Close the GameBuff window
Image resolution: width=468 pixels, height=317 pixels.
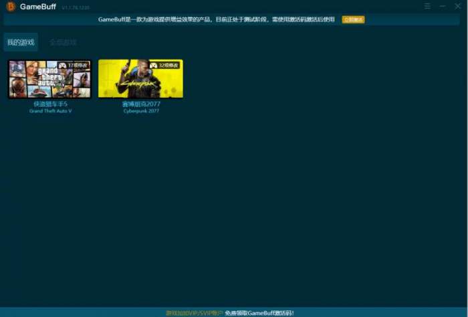tap(457, 6)
